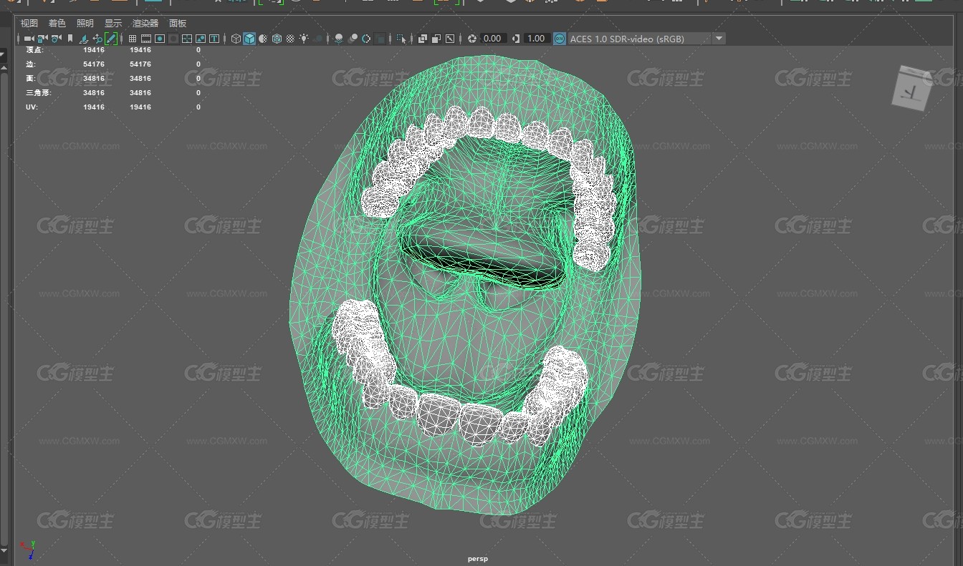
Task: Click the view cube in viewport corner
Action: point(913,88)
